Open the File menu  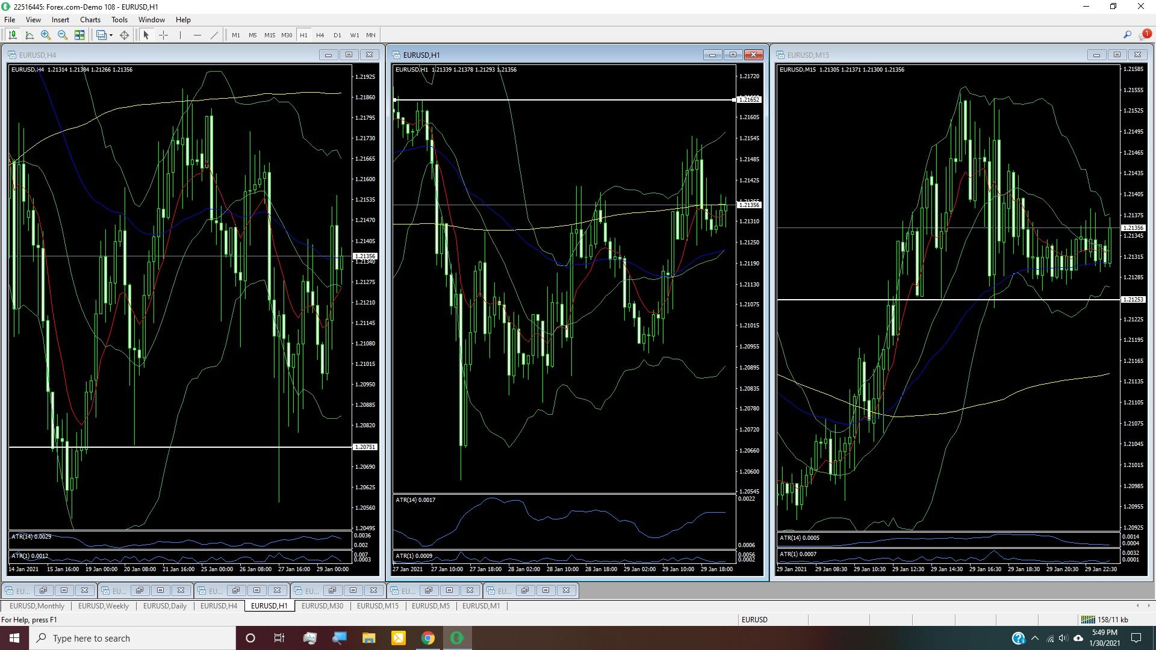coord(10,20)
